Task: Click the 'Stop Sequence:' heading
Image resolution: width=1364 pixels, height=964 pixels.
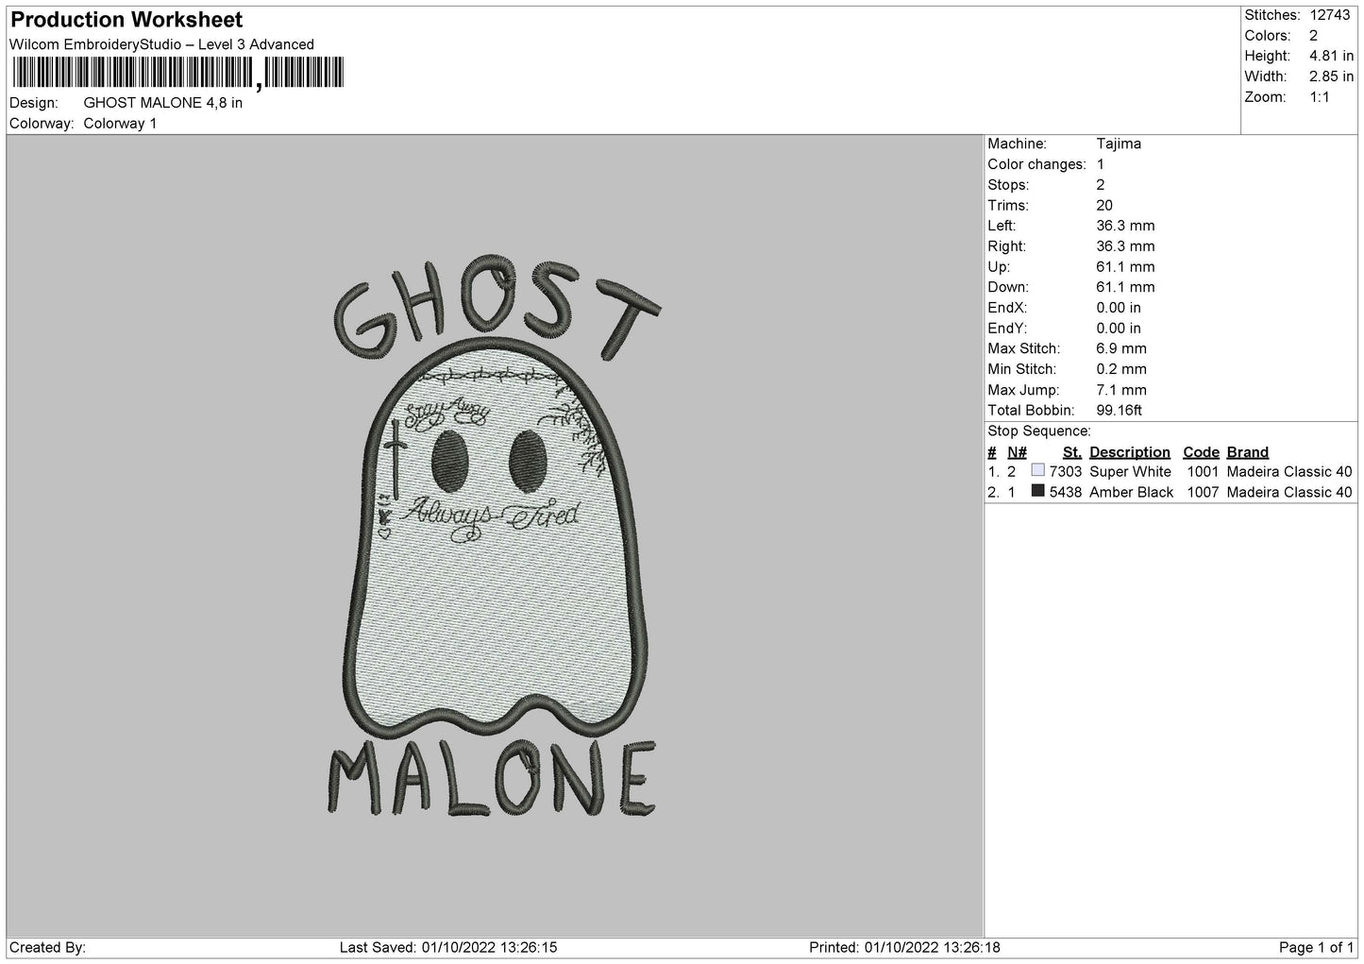Action: 1038,431
